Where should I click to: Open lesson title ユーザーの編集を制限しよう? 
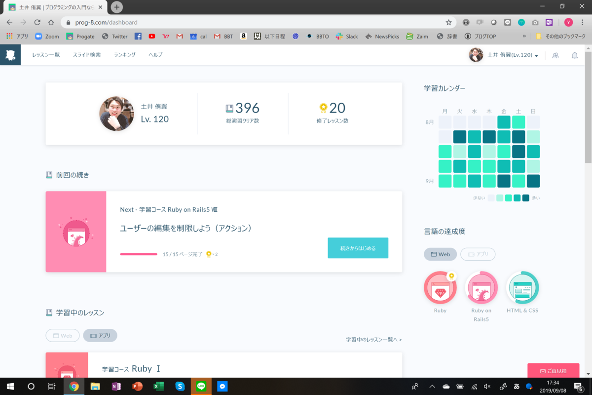tap(186, 228)
